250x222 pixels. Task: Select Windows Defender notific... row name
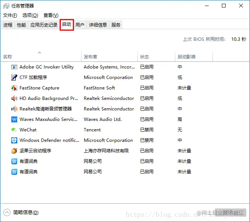pyautogui.click(x=49, y=140)
